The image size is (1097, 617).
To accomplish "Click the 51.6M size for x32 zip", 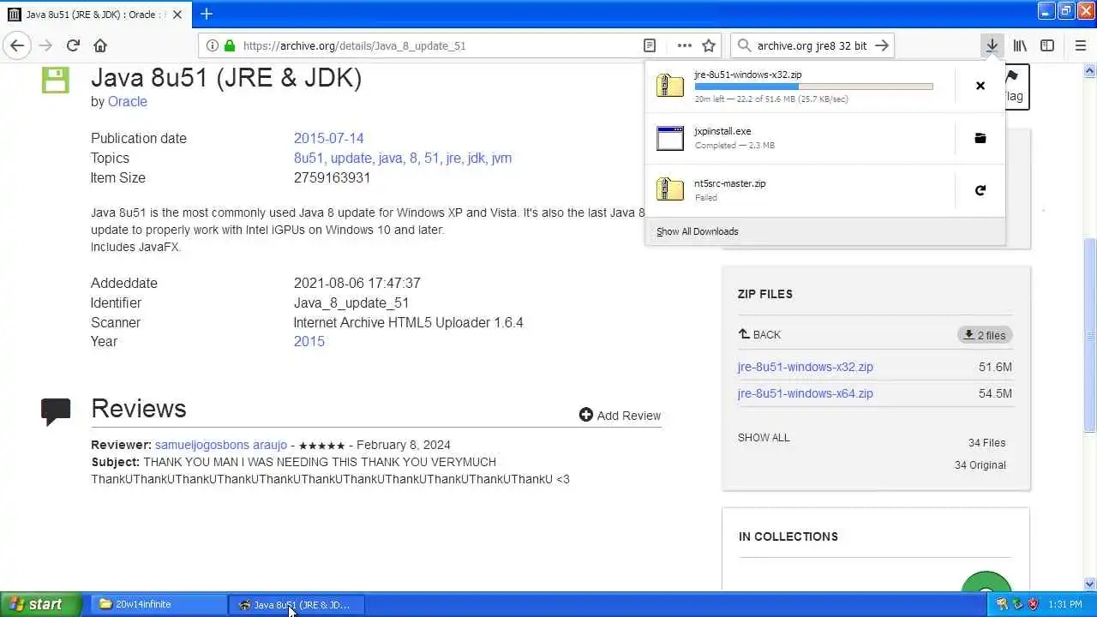I will click(x=995, y=367).
